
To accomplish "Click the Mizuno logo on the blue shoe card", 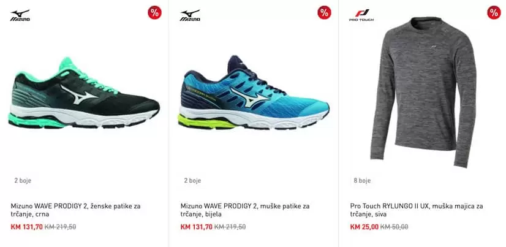I will click(x=190, y=15).
